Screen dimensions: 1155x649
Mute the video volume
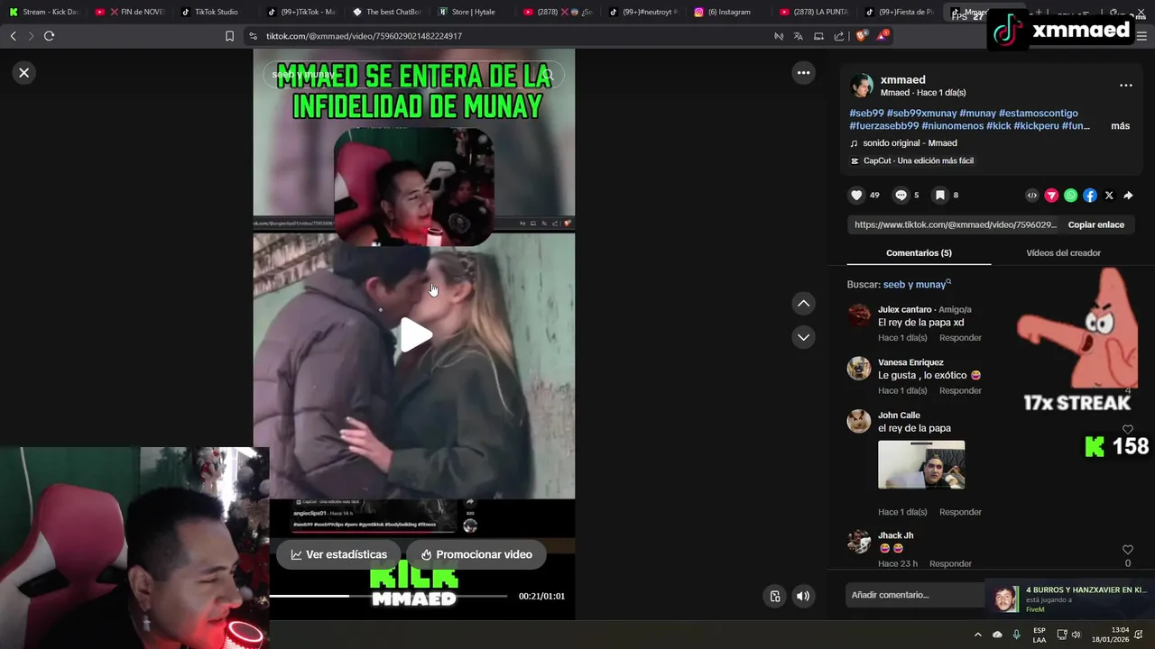803,596
